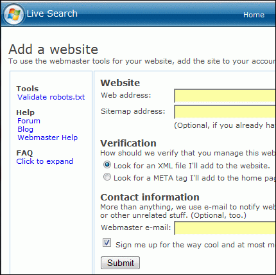Open the Blog link
The image size is (276, 275).
[x=25, y=129]
